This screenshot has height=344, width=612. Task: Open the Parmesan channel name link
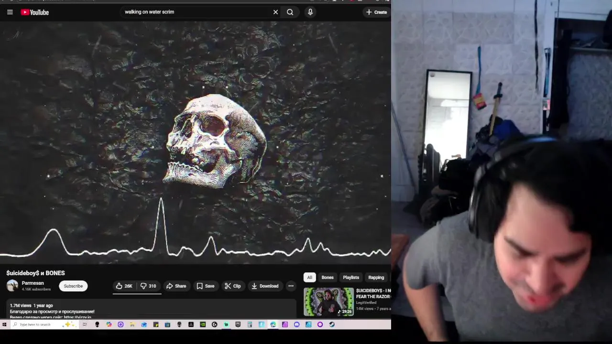(x=33, y=283)
